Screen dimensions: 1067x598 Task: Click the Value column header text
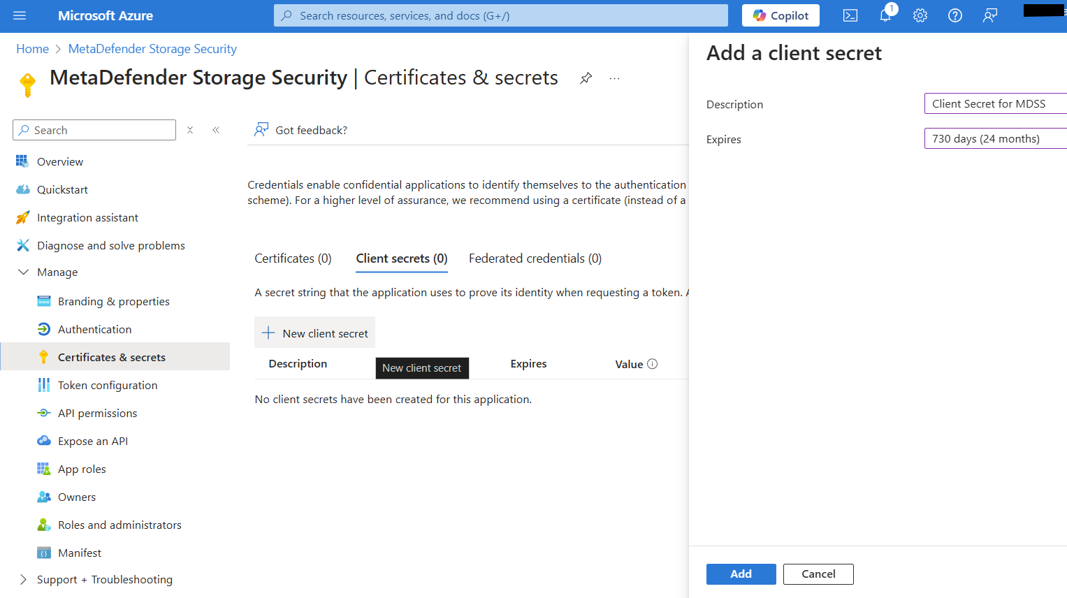coord(629,364)
